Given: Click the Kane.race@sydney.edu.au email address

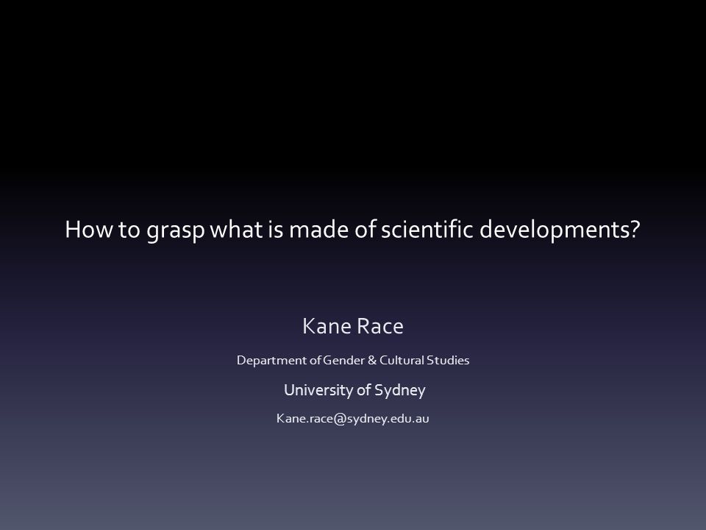Looking at the screenshot, I should pyautogui.click(x=352, y=418).
